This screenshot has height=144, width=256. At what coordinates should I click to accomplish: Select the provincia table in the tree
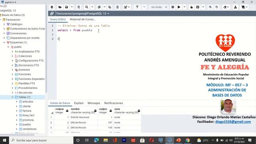pos(28,120)
